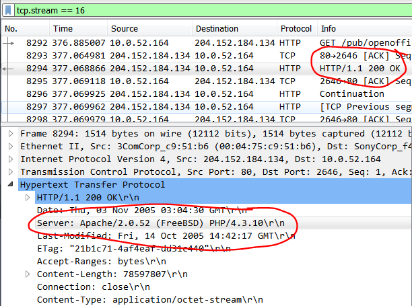Select packet 8296 Continuation row
412x306 pixels.
[207, 94]
